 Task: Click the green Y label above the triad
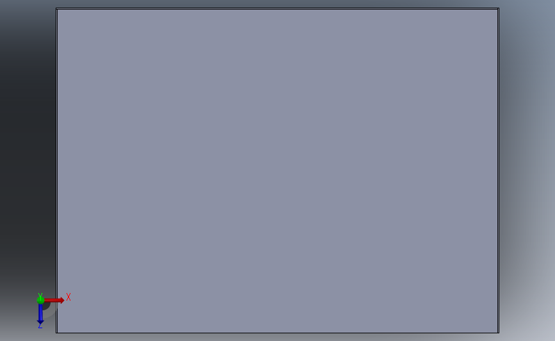(x=40, y=295)
